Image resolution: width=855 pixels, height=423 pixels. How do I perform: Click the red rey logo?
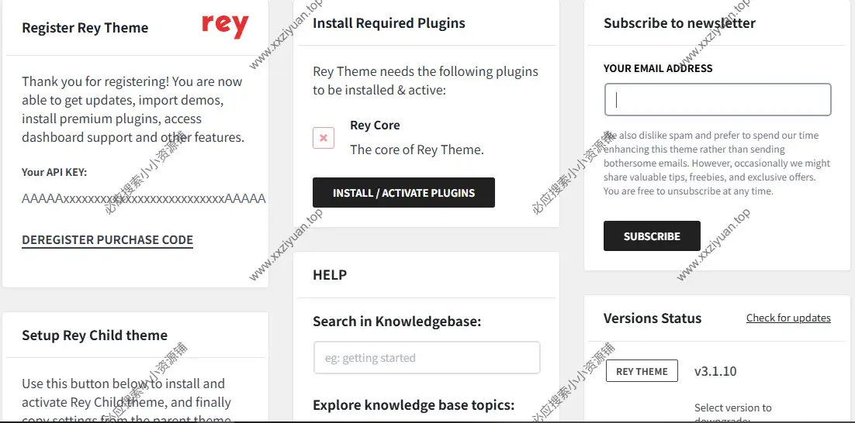[225, 26]
